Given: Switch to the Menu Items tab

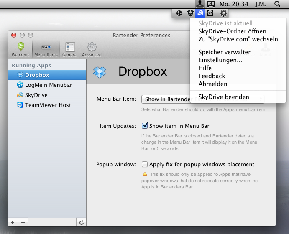Looking at the screenshot, I should (46, 50).
